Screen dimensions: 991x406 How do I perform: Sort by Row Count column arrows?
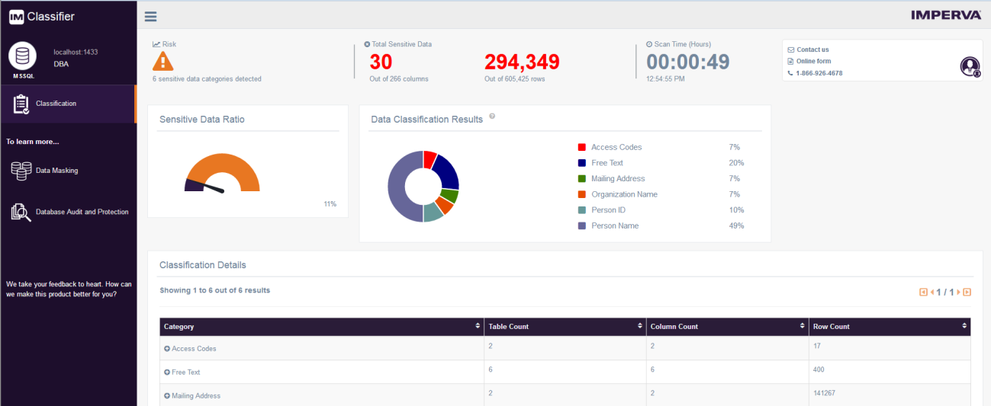965,326
